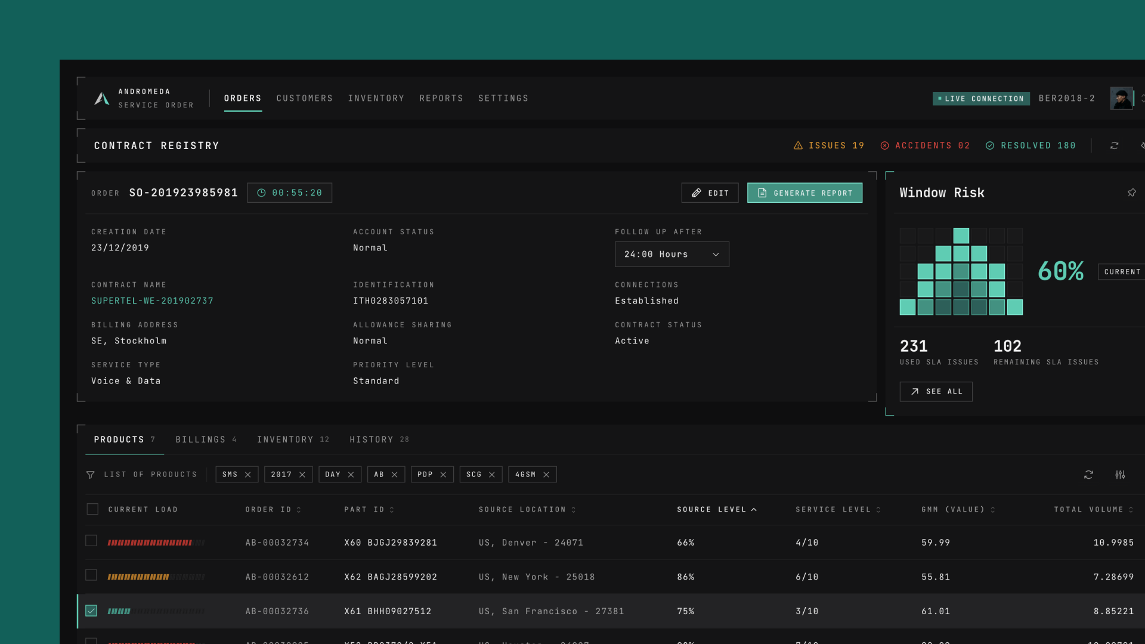Refresh the products list

pyautogui.click(x=1088, y=475)
